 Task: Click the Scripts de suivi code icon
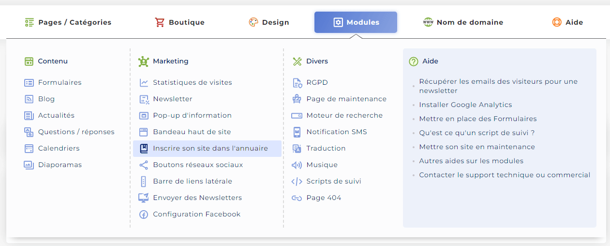coord(297,182)
